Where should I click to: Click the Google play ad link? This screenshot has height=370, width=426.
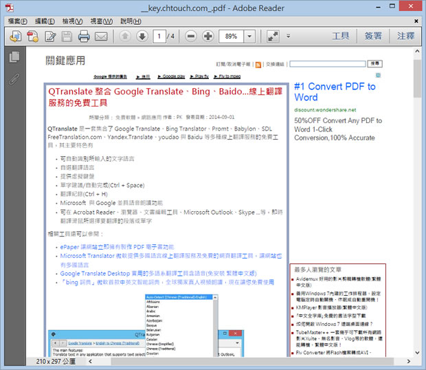(x=171, y=76)
